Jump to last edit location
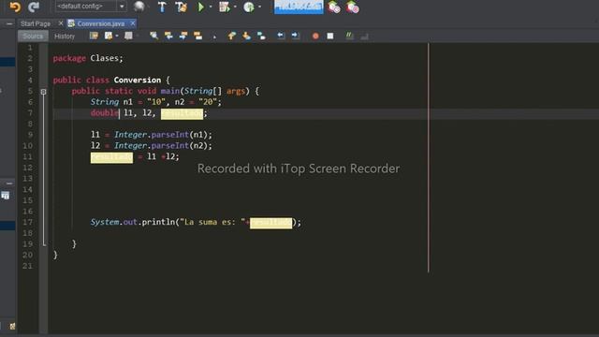 (94, 36)
